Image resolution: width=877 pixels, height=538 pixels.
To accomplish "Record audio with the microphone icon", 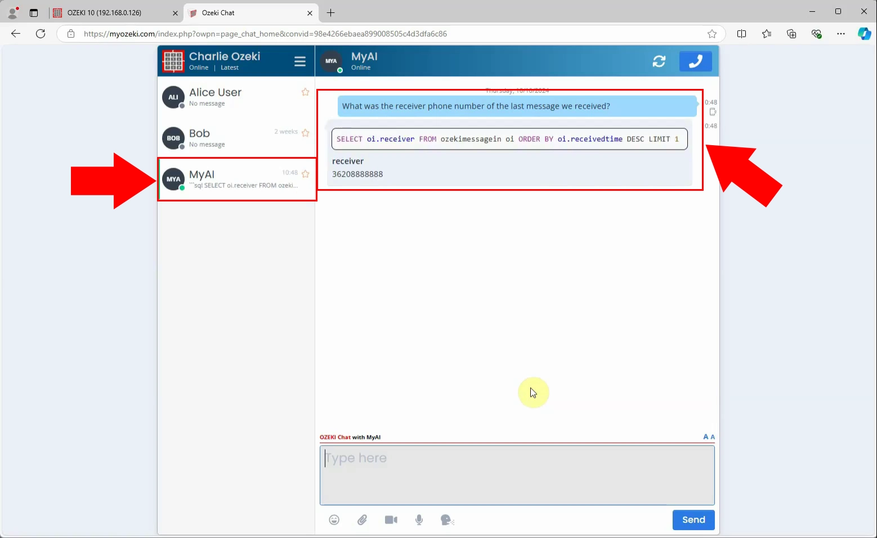I will tap(419, 519).
